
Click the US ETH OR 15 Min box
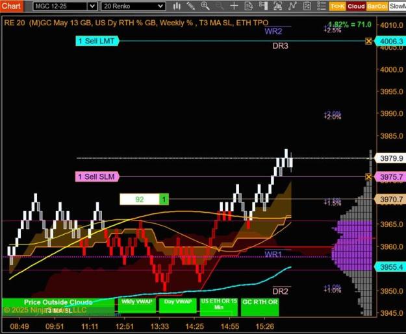pyautogui.click(x=219, y=307)
